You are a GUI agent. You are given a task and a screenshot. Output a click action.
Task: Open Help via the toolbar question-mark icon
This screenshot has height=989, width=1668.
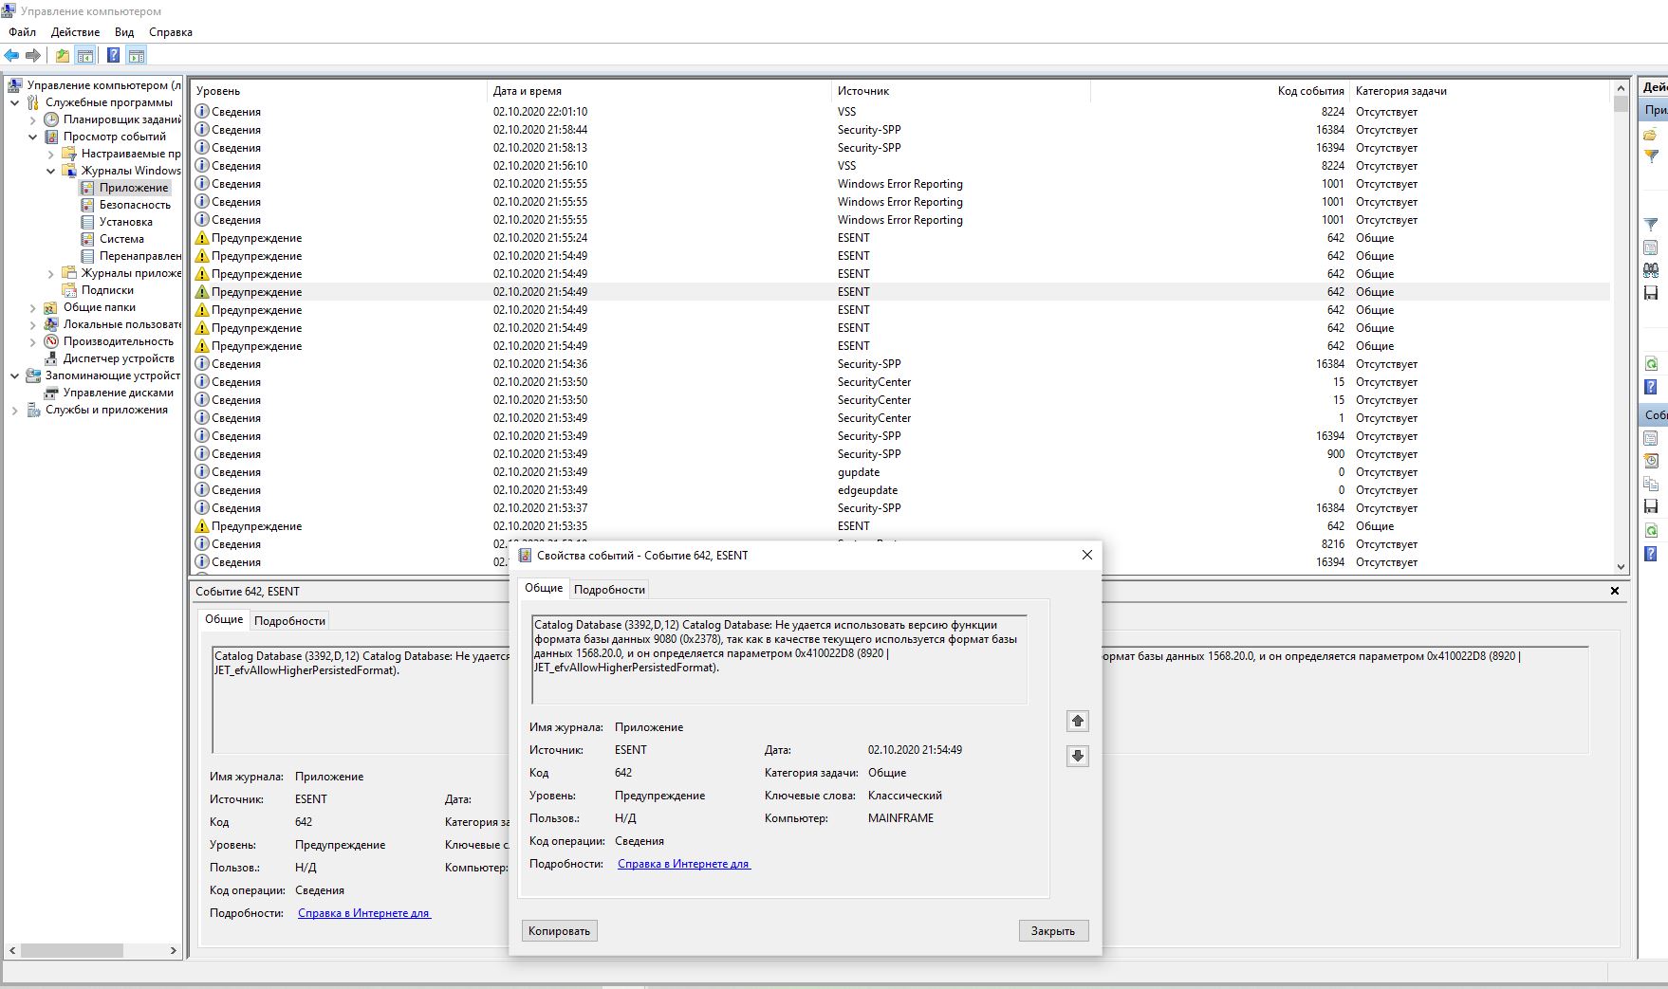113,56
